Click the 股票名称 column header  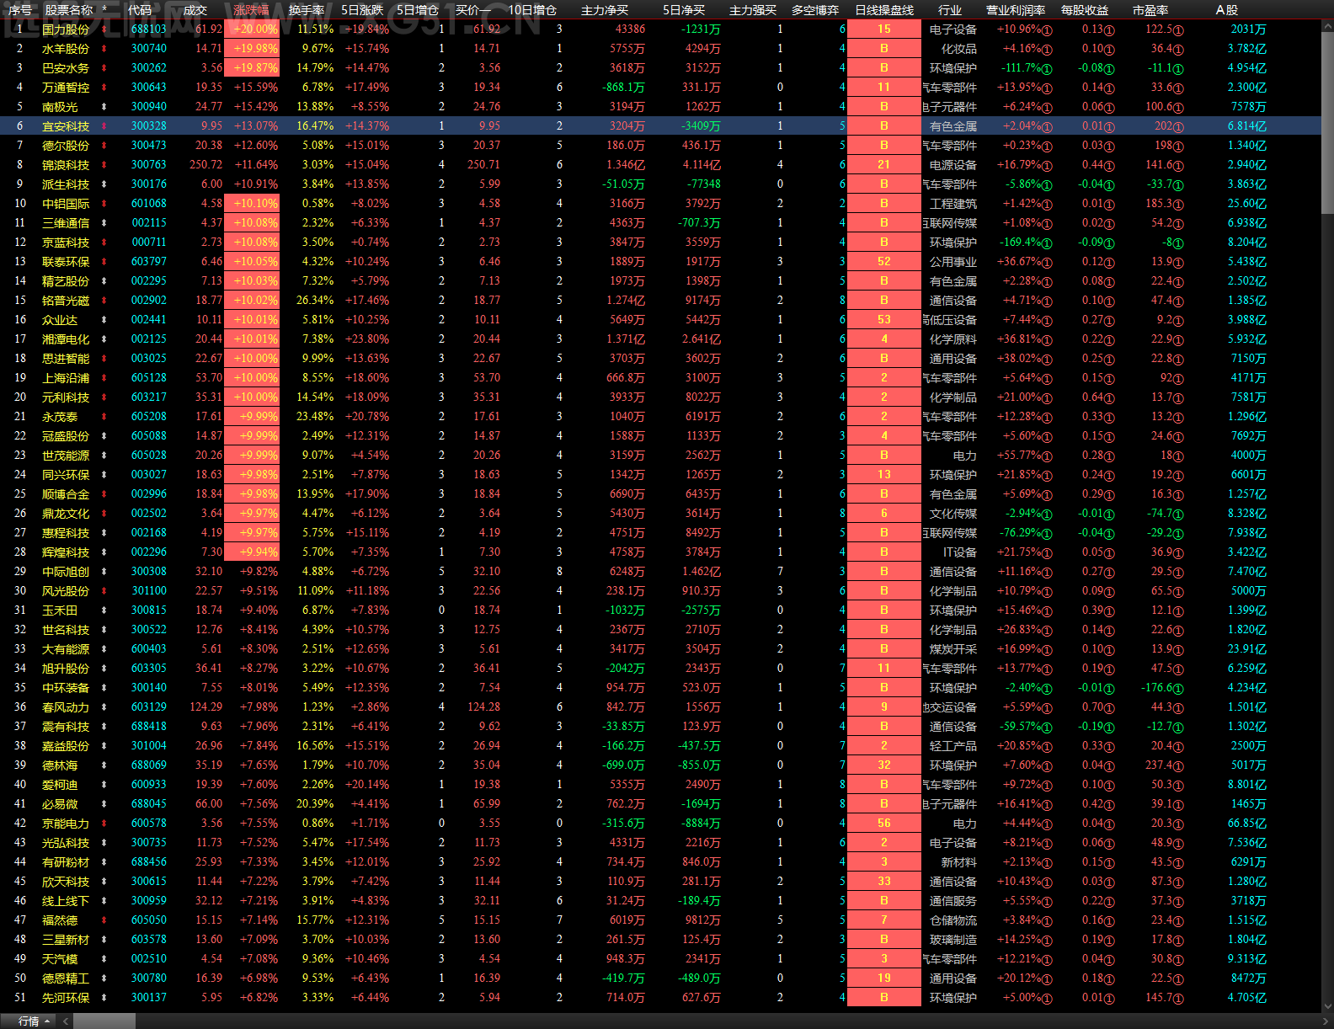click(69, 10)
